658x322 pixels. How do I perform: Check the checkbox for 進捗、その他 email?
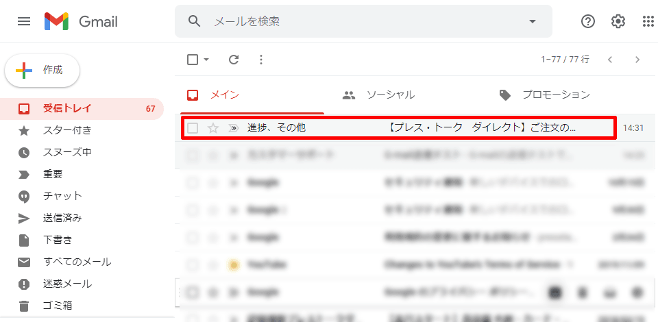coord(193,128)
